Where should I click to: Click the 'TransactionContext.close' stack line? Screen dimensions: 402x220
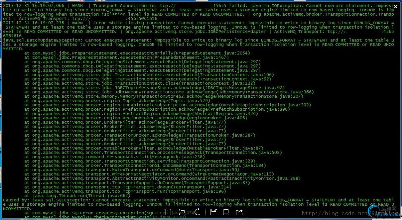coord(140,83)
